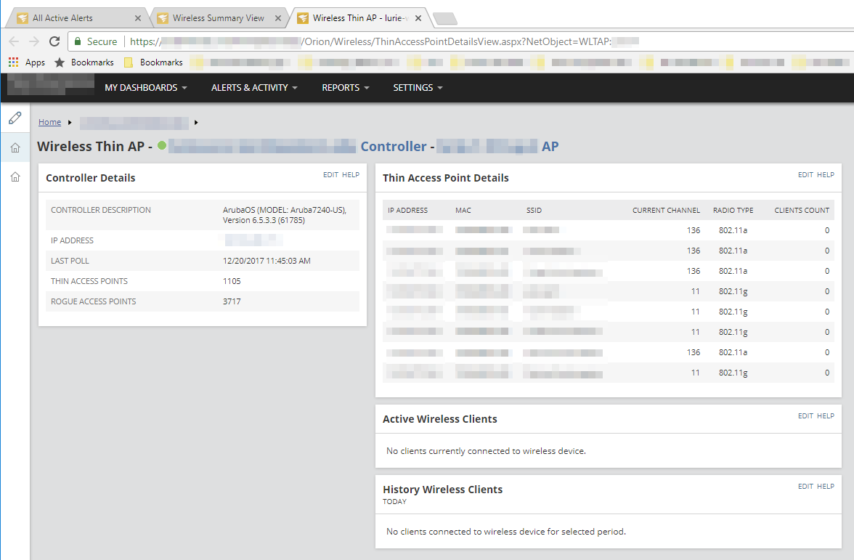Click HELP on Thin Access Point Details
This screenshot has width=854, height=560.
826,175
